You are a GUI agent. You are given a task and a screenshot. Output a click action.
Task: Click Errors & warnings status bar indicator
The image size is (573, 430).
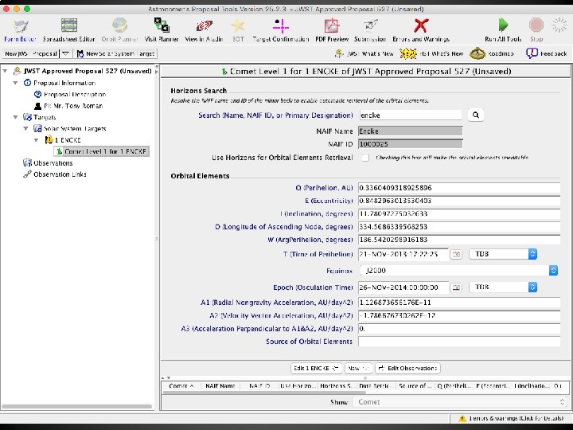tap(510, 418)
